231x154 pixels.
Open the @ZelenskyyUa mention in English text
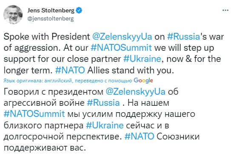122,37
